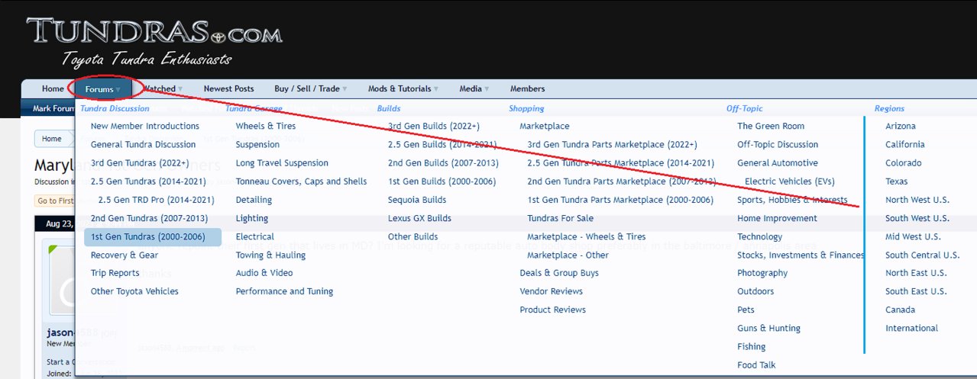Screen dimensions: 977x379
Task: Open the Regions category header
Action: tap(889, 109)
